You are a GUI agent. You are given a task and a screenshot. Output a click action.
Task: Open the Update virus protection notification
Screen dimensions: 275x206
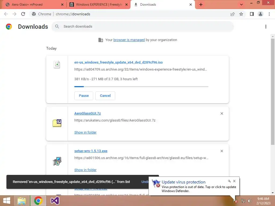click(194, 186)
